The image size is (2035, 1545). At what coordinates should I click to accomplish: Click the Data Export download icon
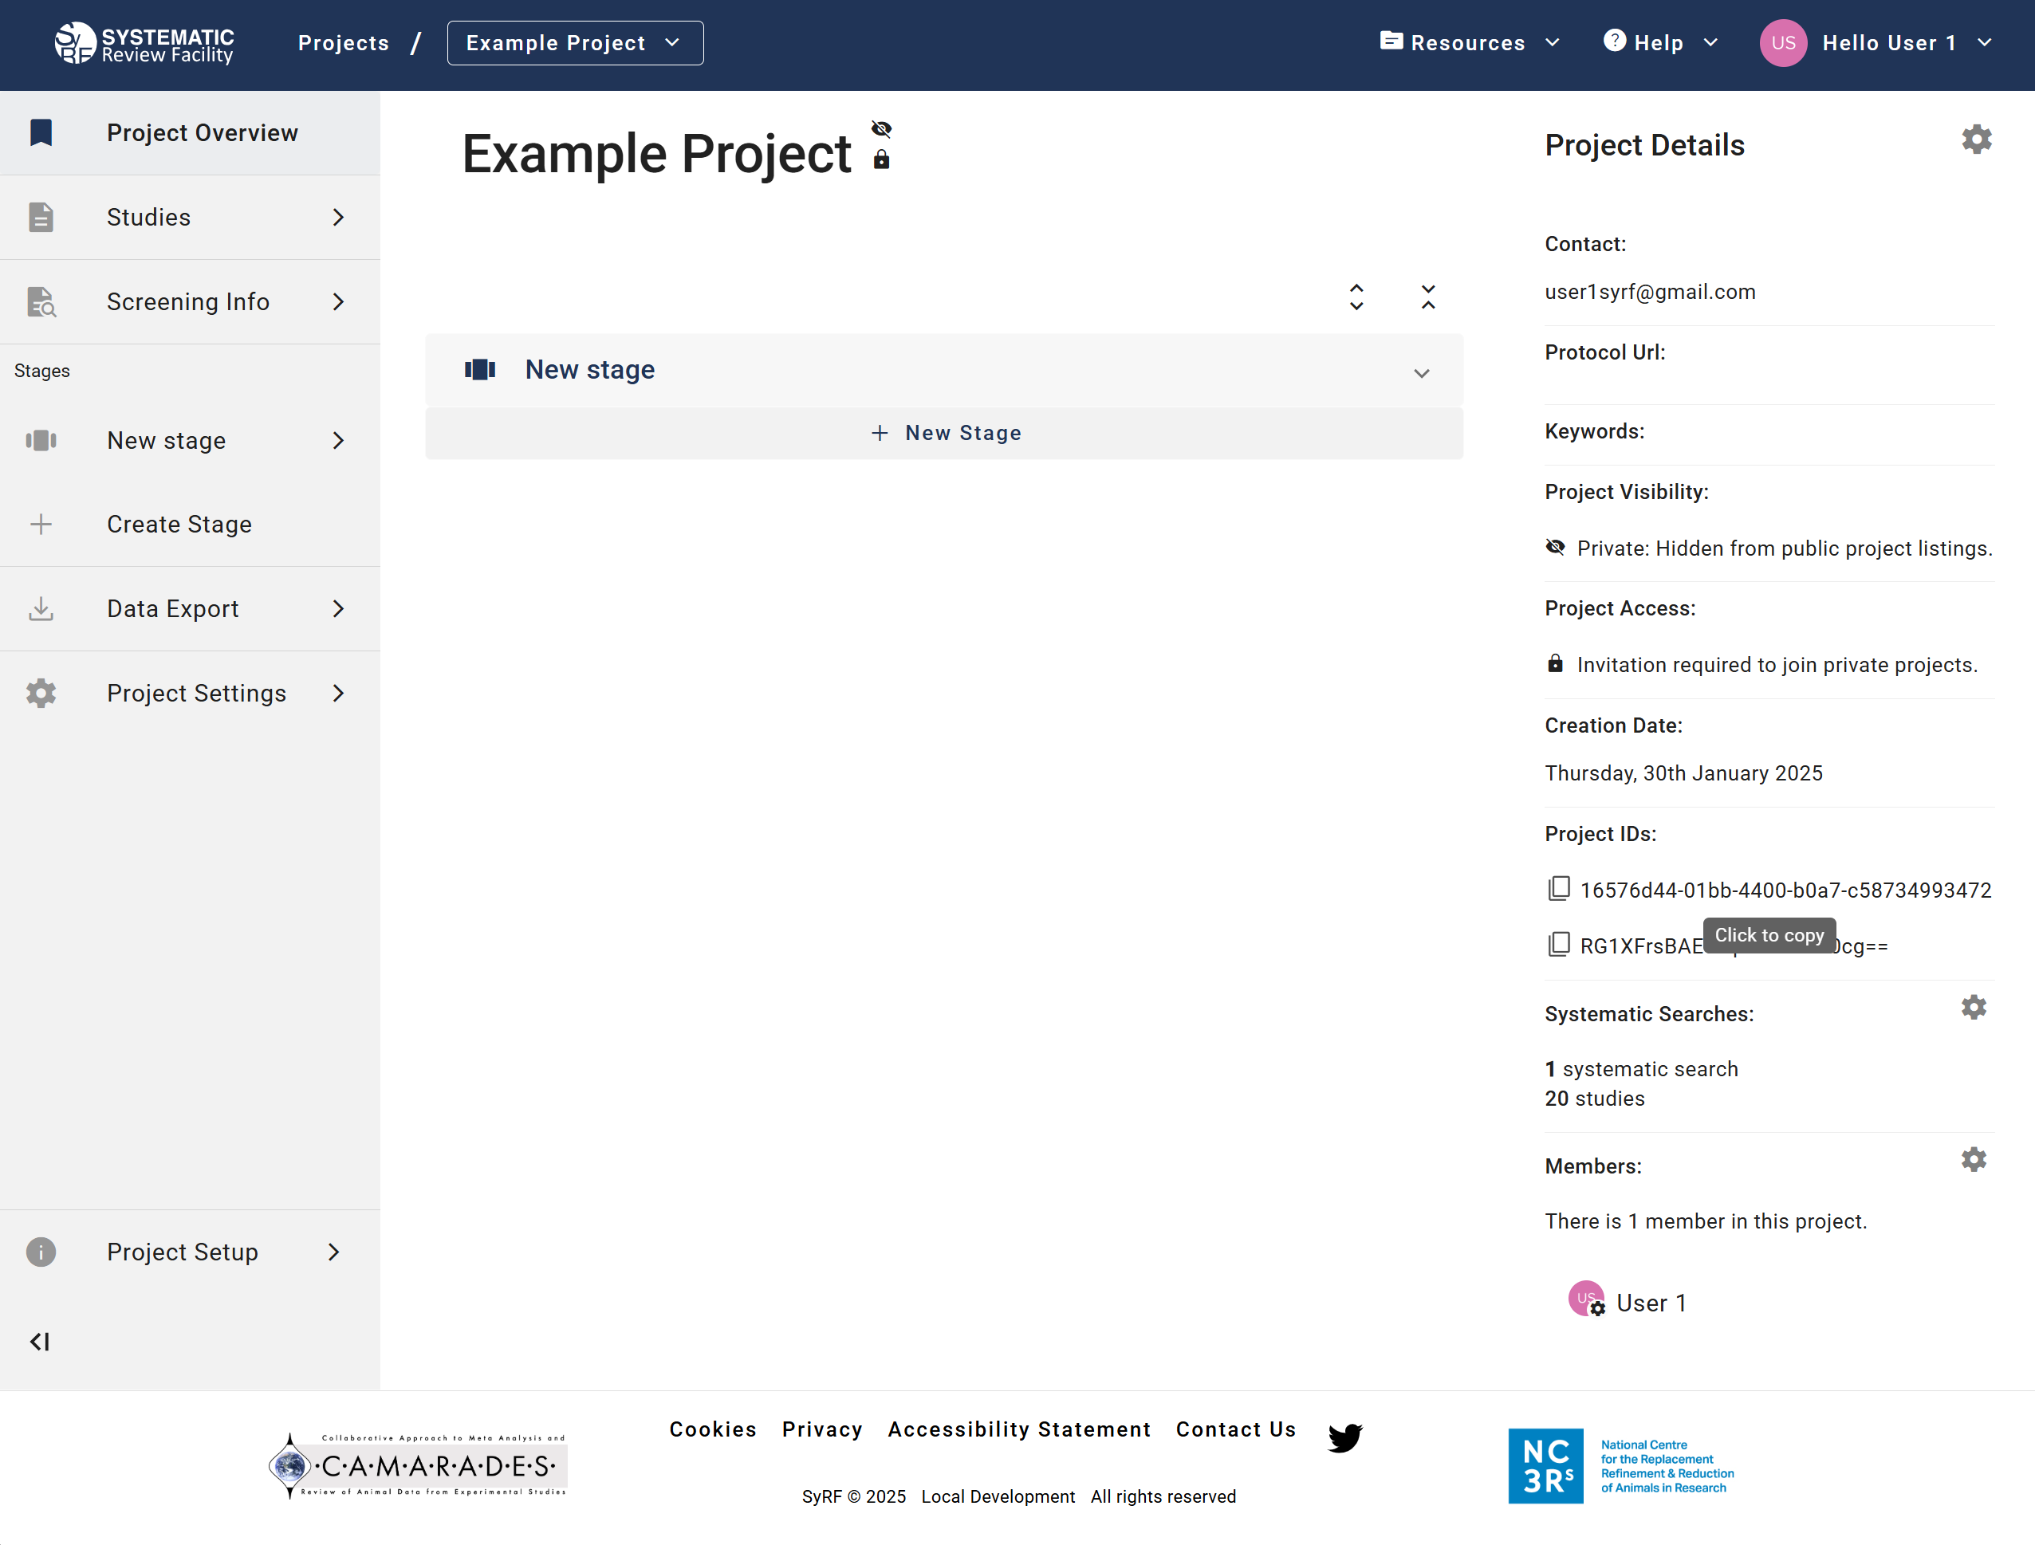pos(41,608)
